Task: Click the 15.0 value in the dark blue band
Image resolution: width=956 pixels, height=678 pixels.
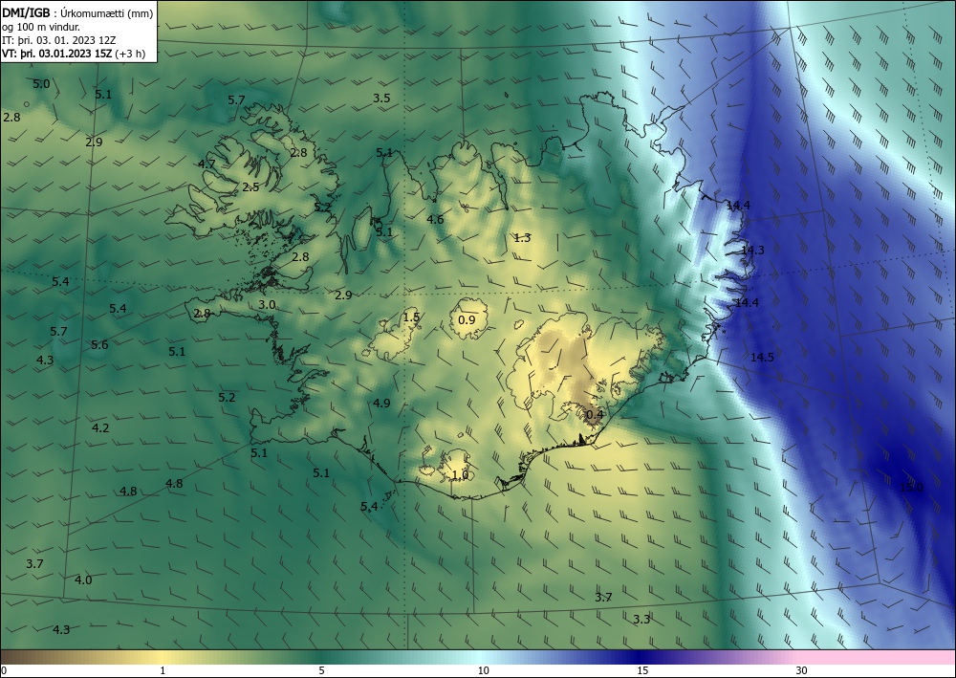Action: [911, 488]
